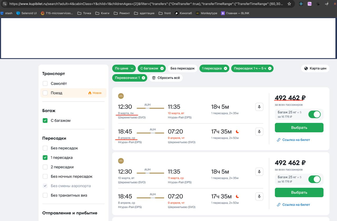Open the 'Selenoid UI' bookmark

26,13
